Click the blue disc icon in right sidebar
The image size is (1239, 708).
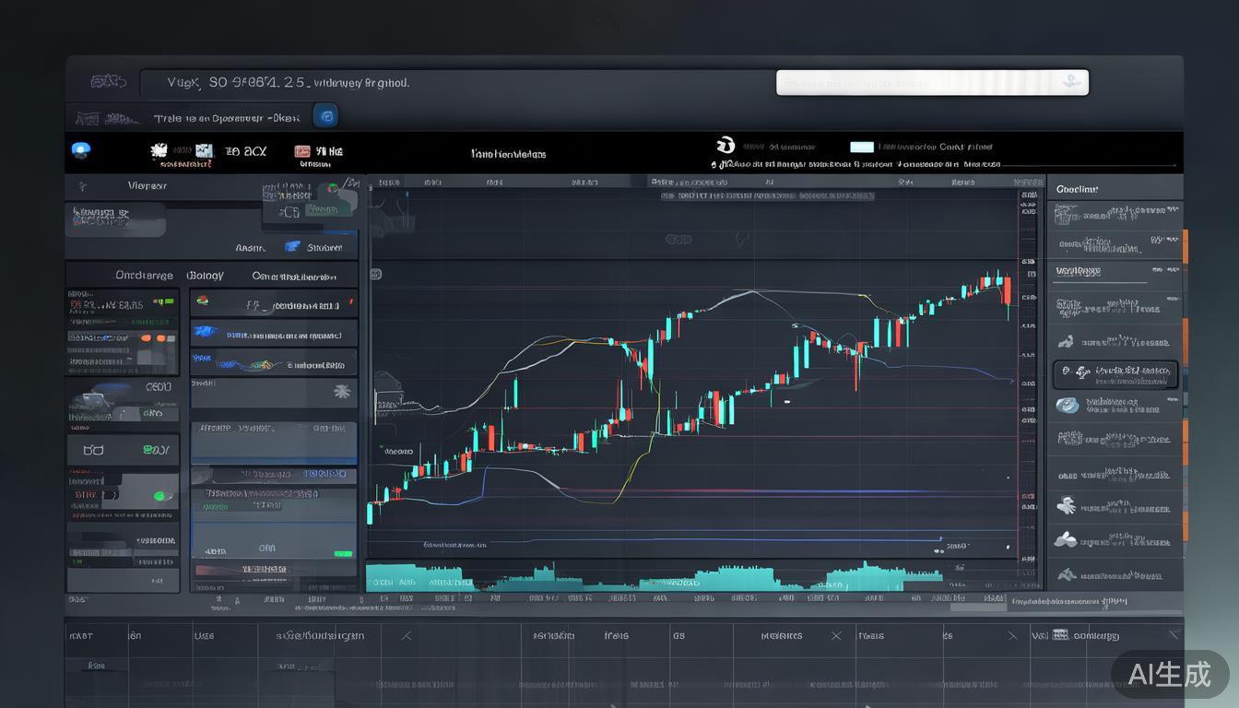pos(1068,406)
